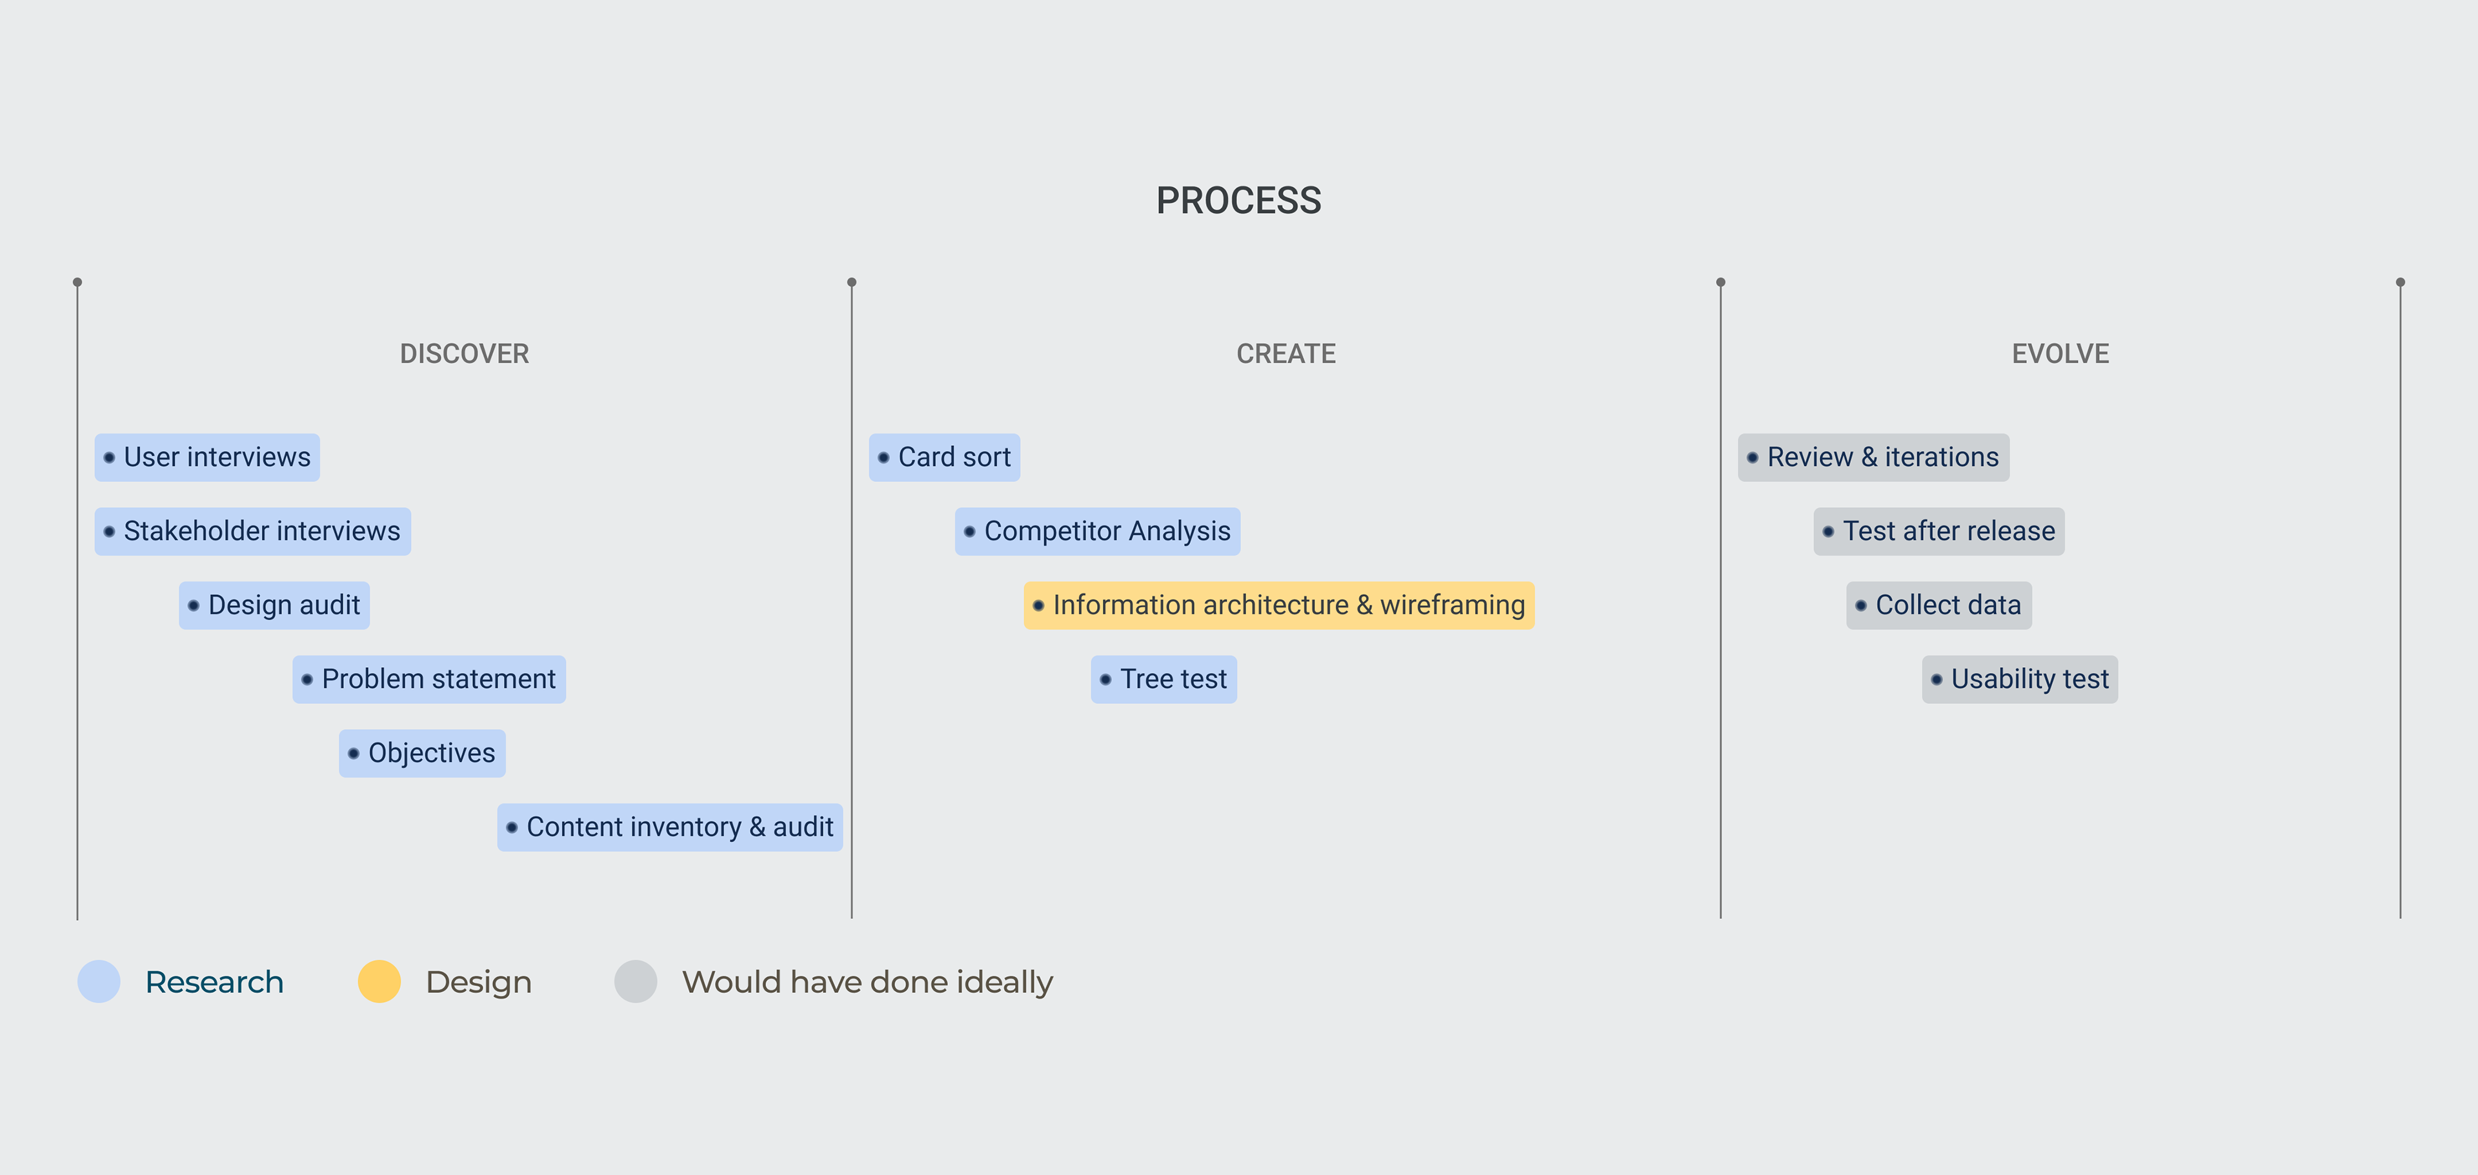
Task: Click the Card sort tag
Action: click(x=943, y=457)
